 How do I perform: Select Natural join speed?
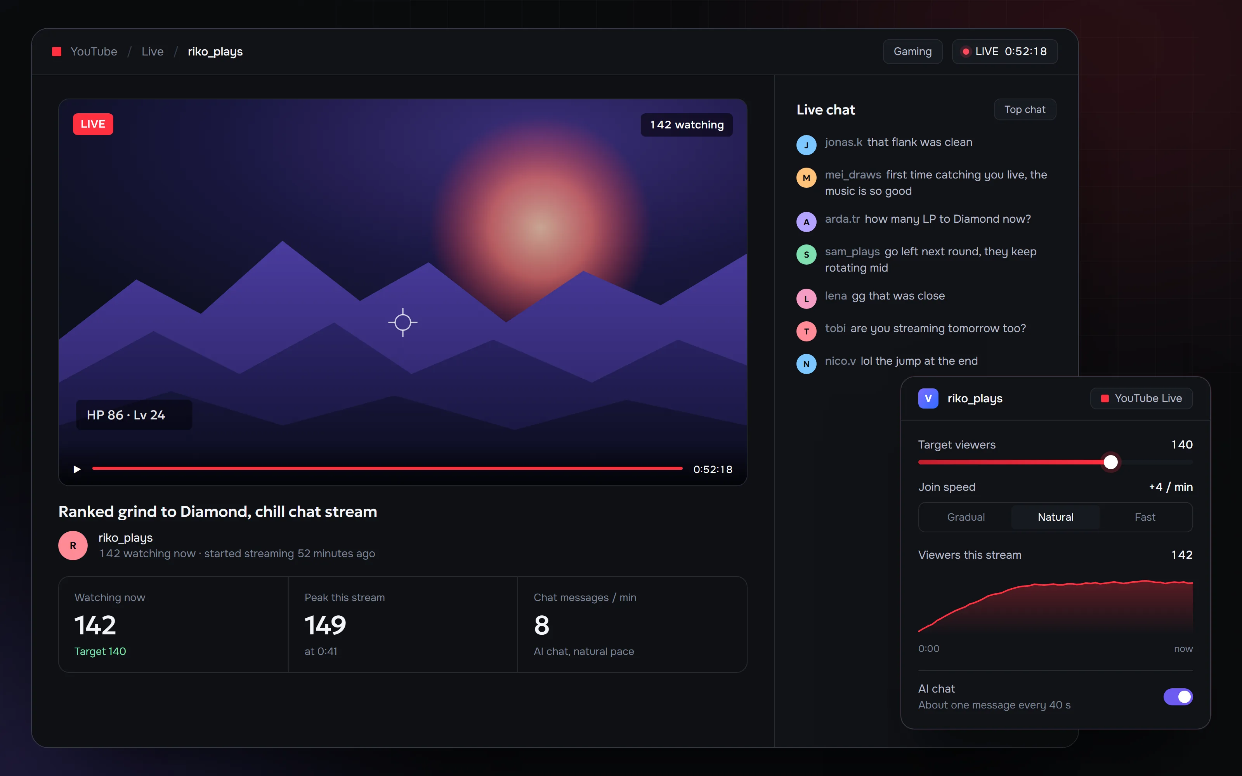coord(1055,517)
